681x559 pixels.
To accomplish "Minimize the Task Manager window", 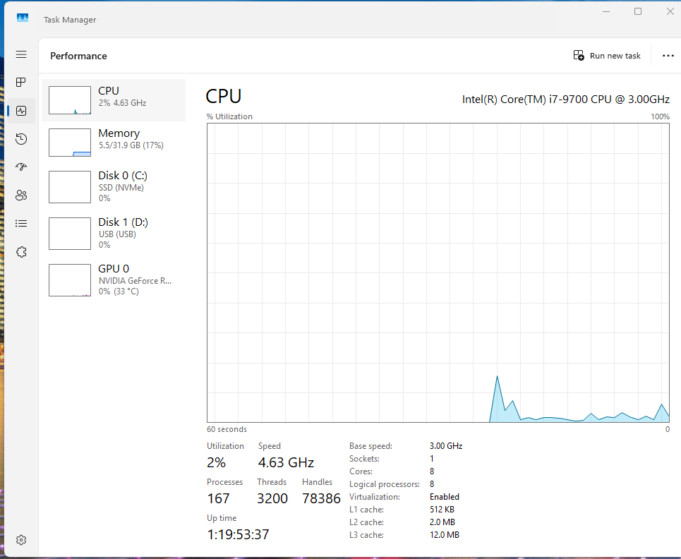I will tap(606, 12).
